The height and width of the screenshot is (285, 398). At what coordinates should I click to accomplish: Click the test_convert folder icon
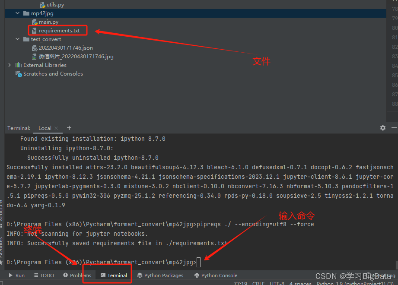[x=26, y=39]
